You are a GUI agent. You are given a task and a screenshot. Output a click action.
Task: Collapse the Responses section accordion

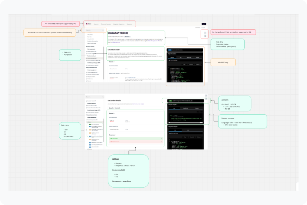click(112, 135)
